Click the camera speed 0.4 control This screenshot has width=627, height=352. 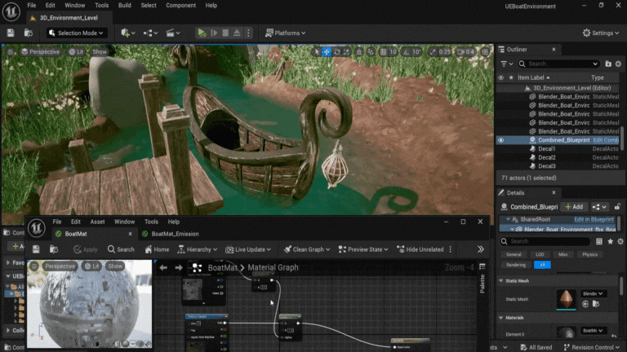pyautogui.click(x=466, y=52)
